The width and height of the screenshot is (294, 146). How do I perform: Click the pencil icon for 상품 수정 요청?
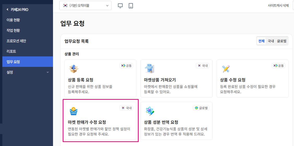[x=226, y=69]
